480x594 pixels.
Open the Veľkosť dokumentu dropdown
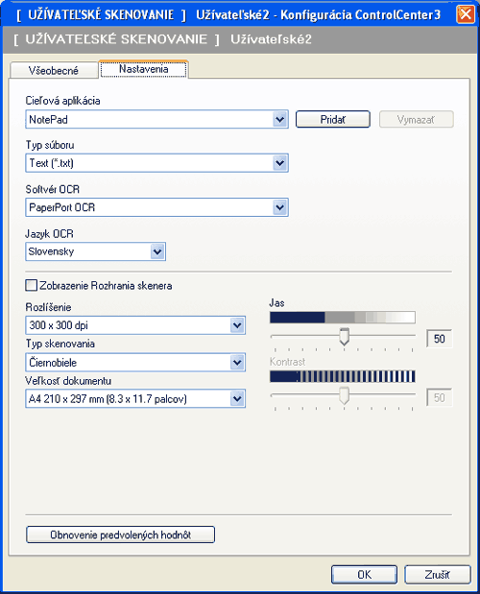(x=237, y=398)
